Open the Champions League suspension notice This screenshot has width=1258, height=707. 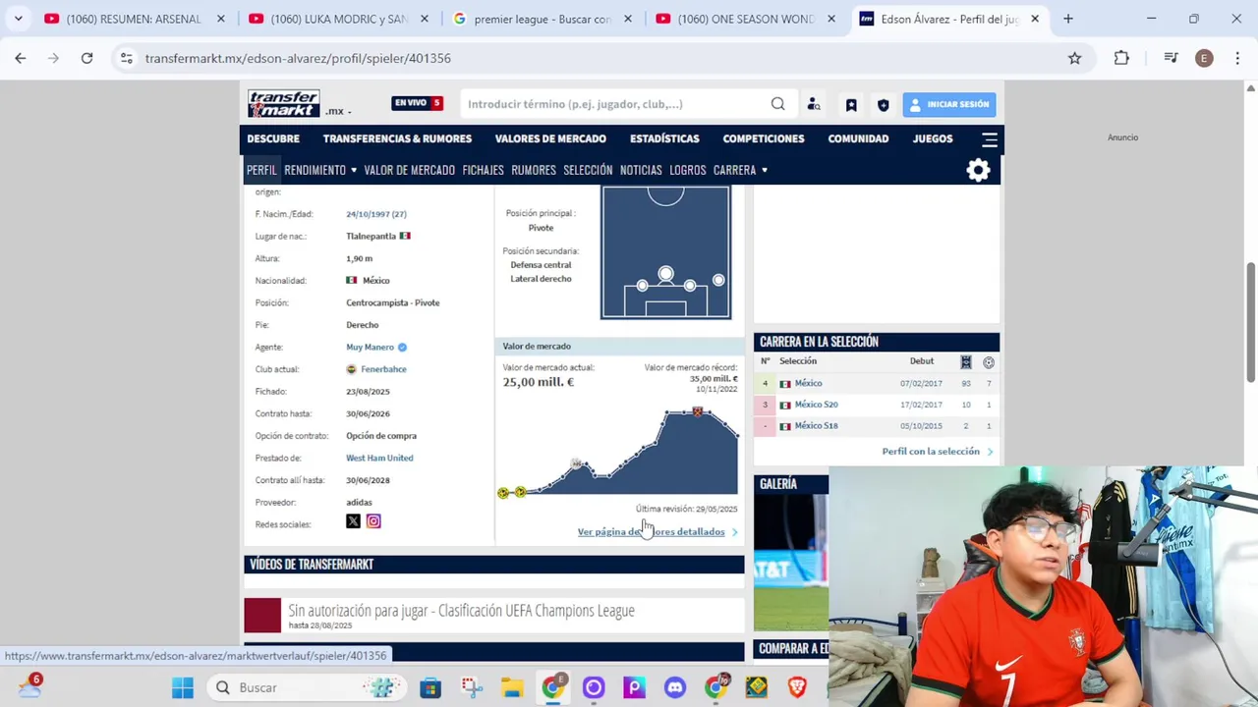tap(461, 611)
